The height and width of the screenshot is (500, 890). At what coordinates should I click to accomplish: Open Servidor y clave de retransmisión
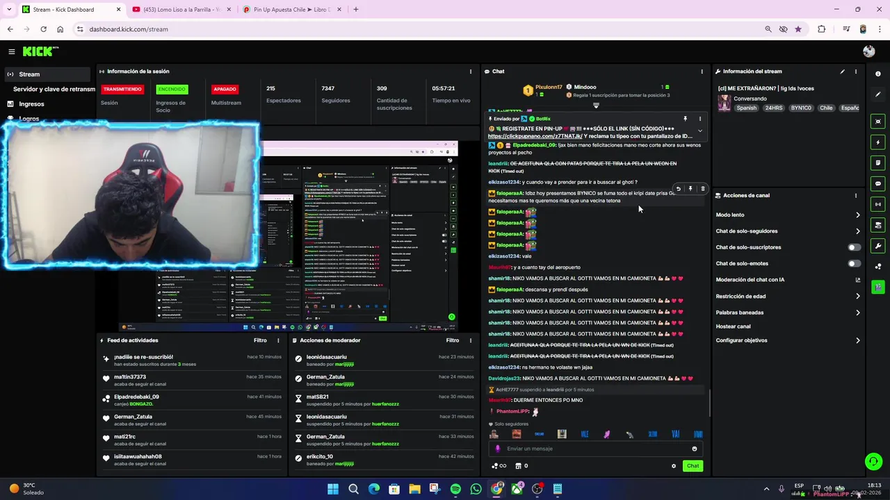54,89
